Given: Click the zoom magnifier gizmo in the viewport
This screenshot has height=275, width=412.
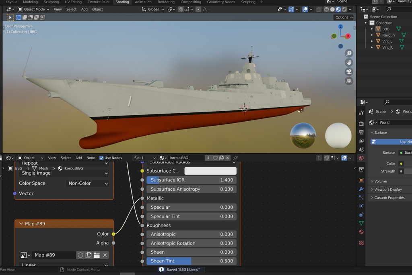Looking at the screenshot, I should tap(349, 53).
